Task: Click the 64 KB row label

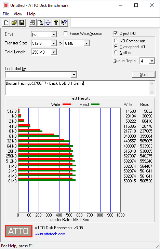Action: point(12,146)
